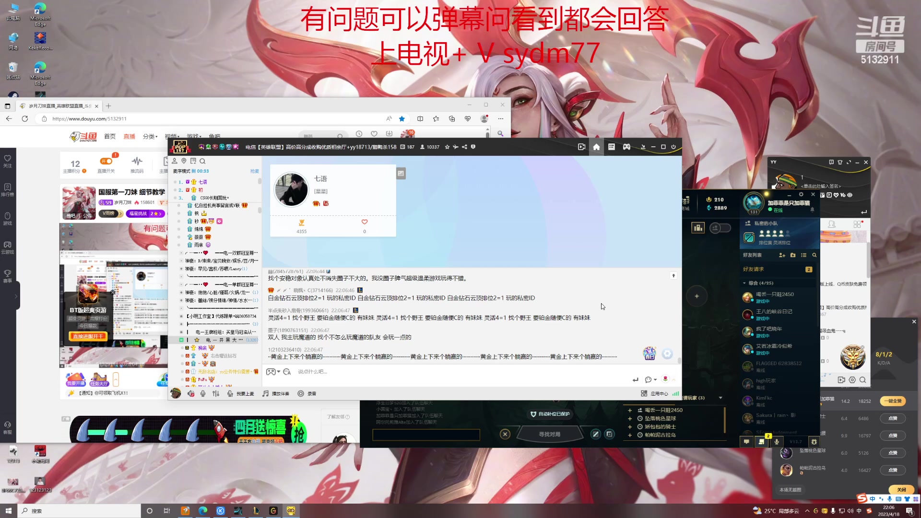921x518 pixels.
Task: Click the 一键全赞 button in the LOL panel
Action: (893, 401)
